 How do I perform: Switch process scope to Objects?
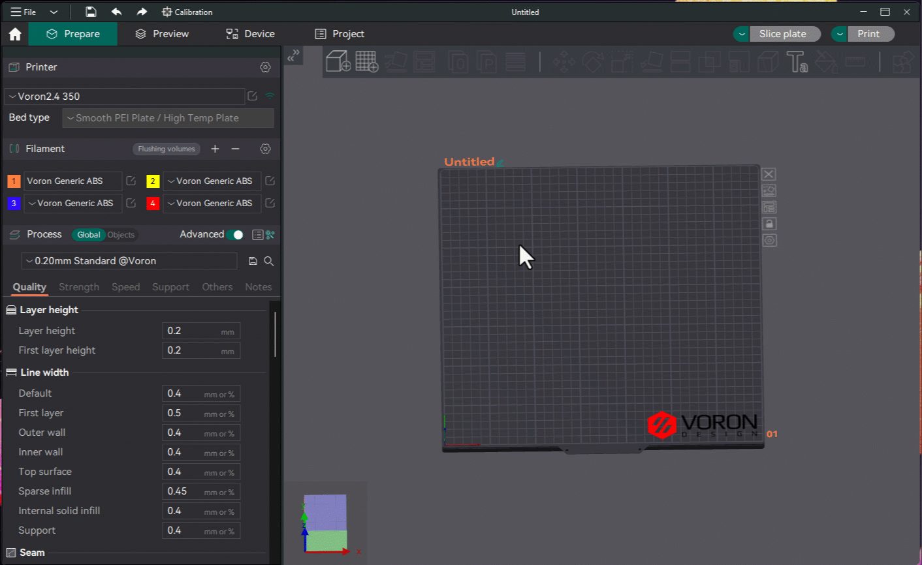121,235
